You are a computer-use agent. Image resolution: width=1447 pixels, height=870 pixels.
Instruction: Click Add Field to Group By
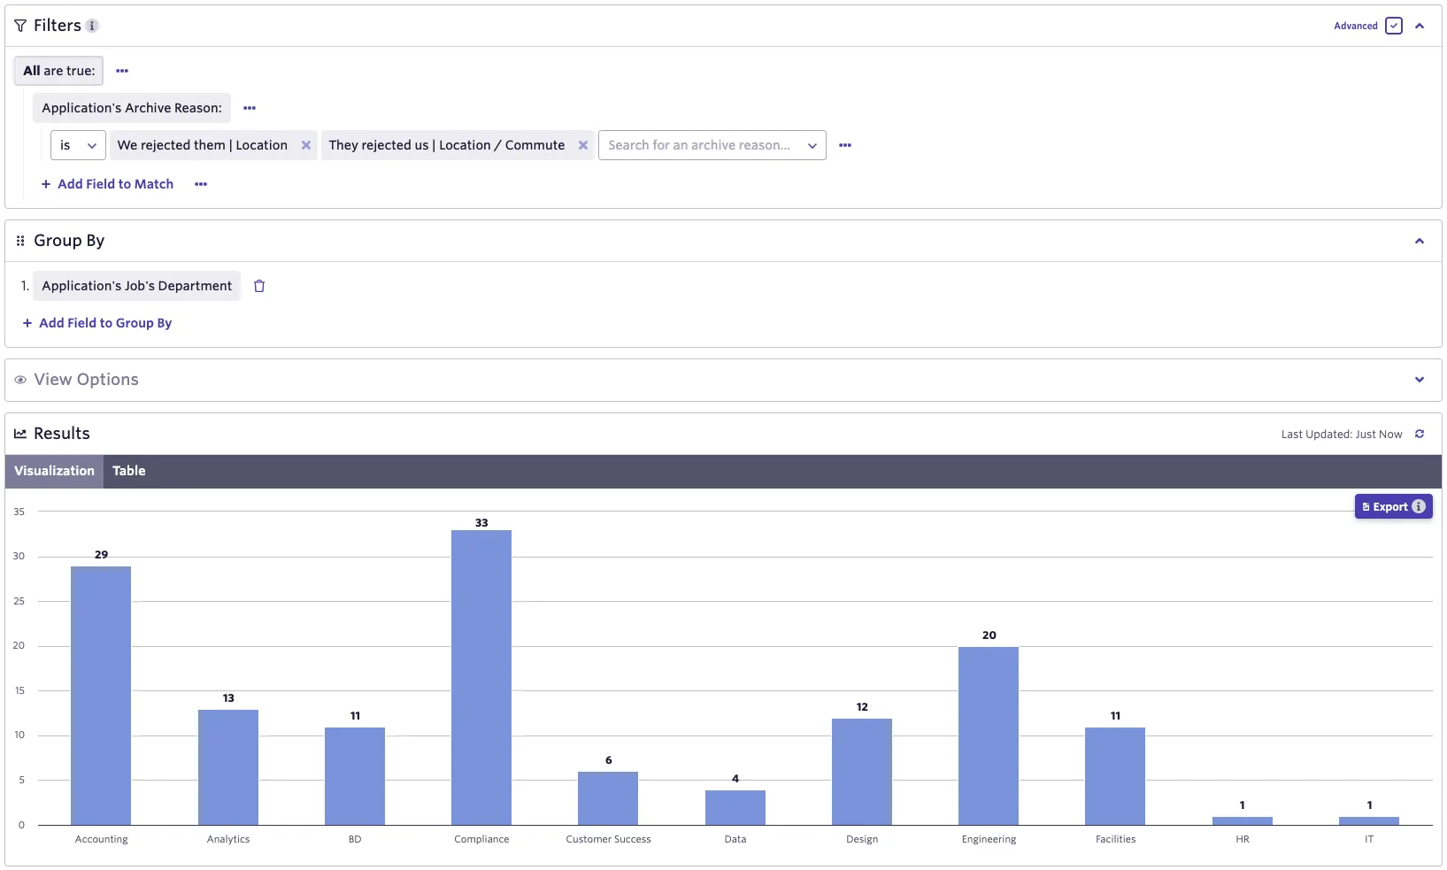click(x=97, y=323)
